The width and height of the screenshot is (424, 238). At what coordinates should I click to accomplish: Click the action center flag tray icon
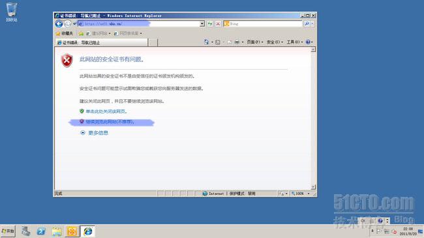pos(379,231)
